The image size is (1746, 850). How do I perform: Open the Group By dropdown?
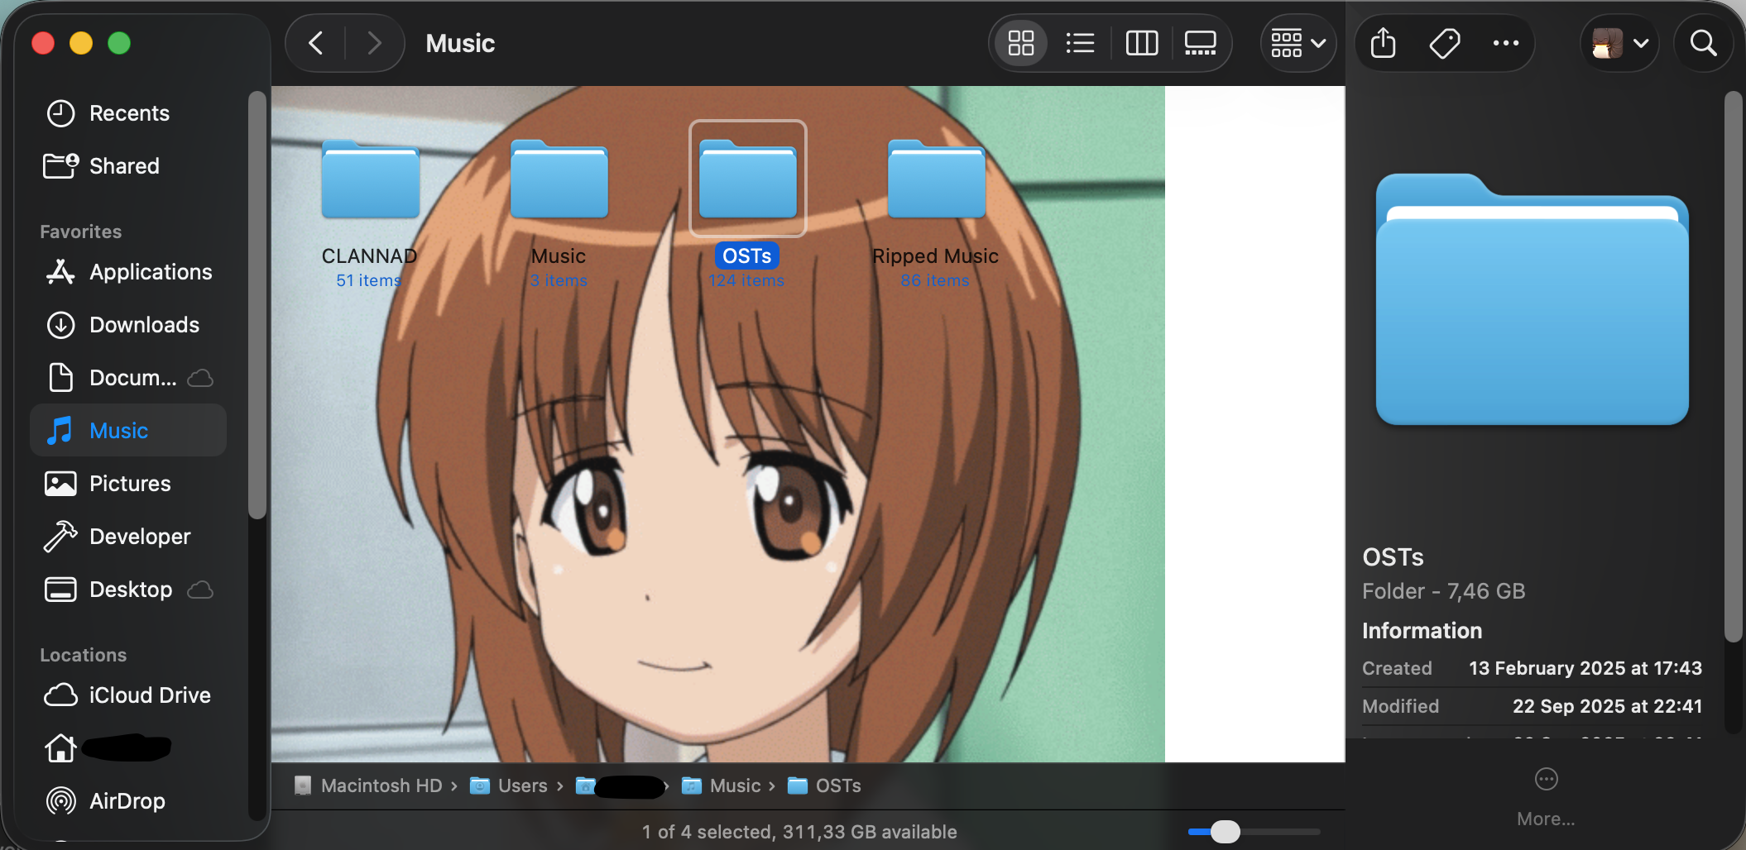click(1298, 43)
